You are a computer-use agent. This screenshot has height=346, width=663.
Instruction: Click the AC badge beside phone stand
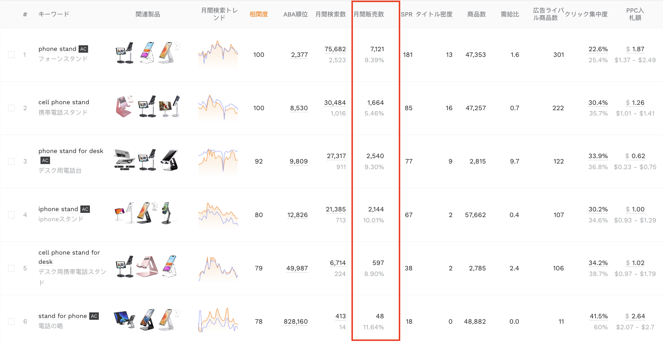click(83, 49)
